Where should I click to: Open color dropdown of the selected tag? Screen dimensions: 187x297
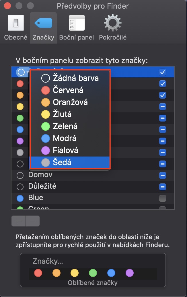(23, 73)
